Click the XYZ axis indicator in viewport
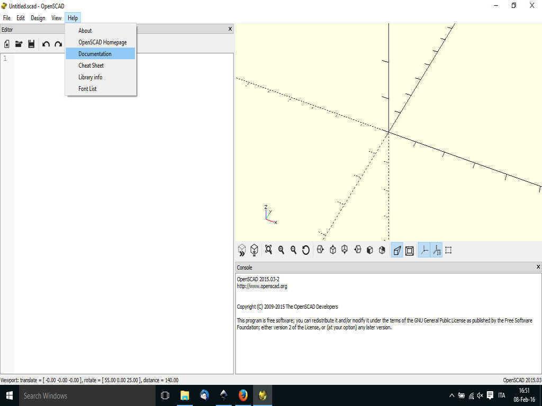542x406 pixels. pos(270,215)
